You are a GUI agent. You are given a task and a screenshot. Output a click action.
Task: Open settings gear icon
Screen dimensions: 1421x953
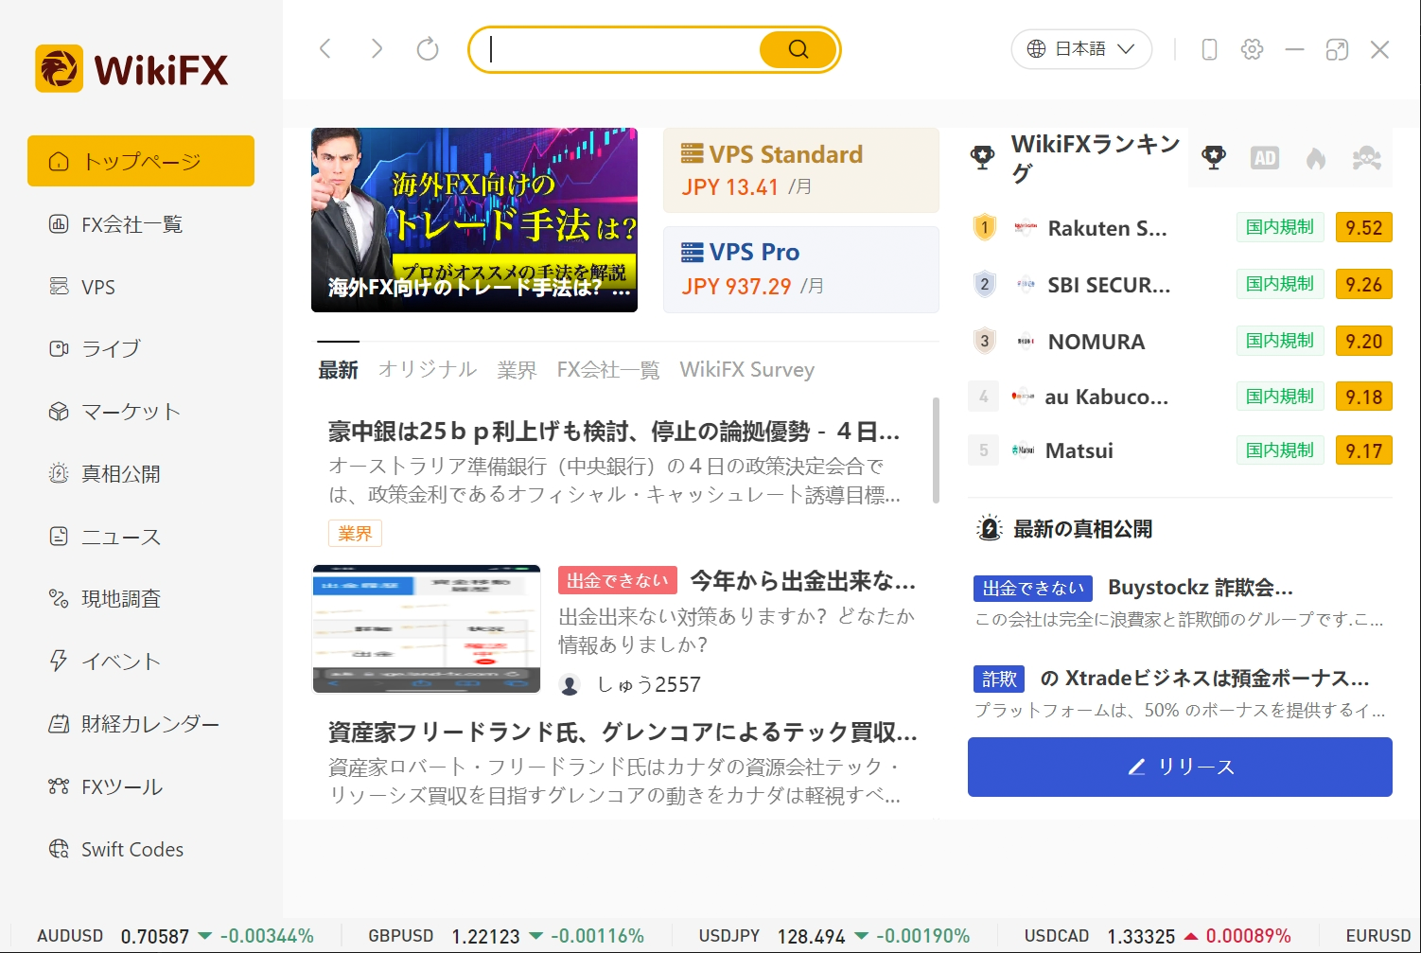[x=1252, y=49]
